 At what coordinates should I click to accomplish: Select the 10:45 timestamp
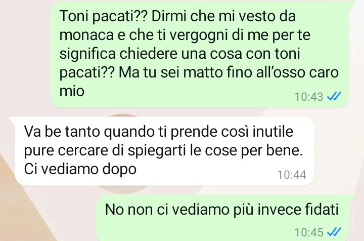click(x=309, y=232)
